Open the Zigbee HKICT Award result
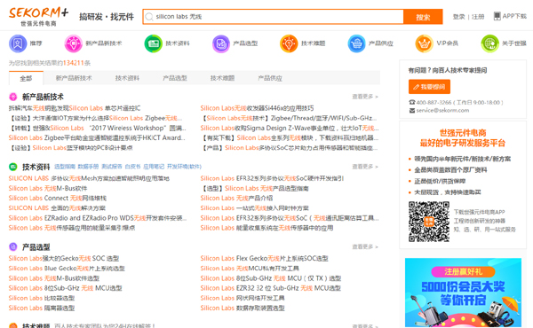The image size is (533, 328). tap(97, 138)
